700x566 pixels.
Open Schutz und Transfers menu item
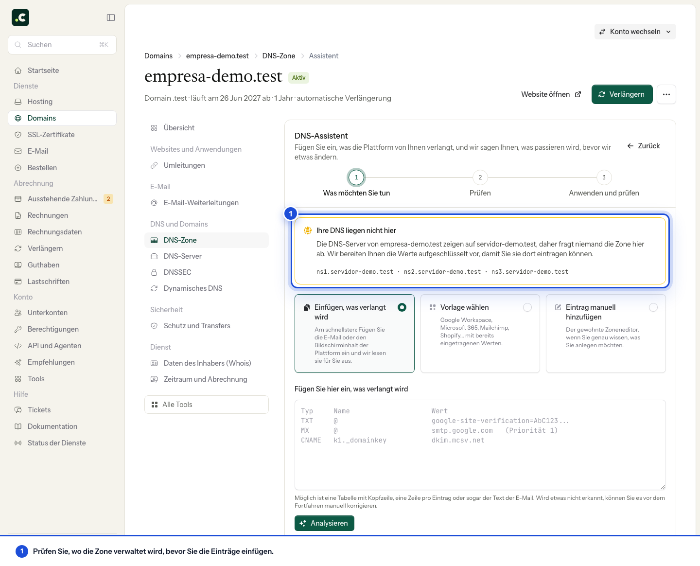coord(207,326)
